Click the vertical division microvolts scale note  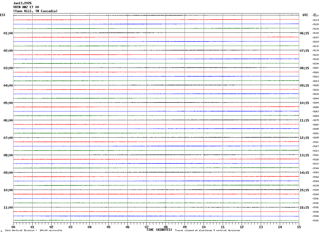pos(34,231)
